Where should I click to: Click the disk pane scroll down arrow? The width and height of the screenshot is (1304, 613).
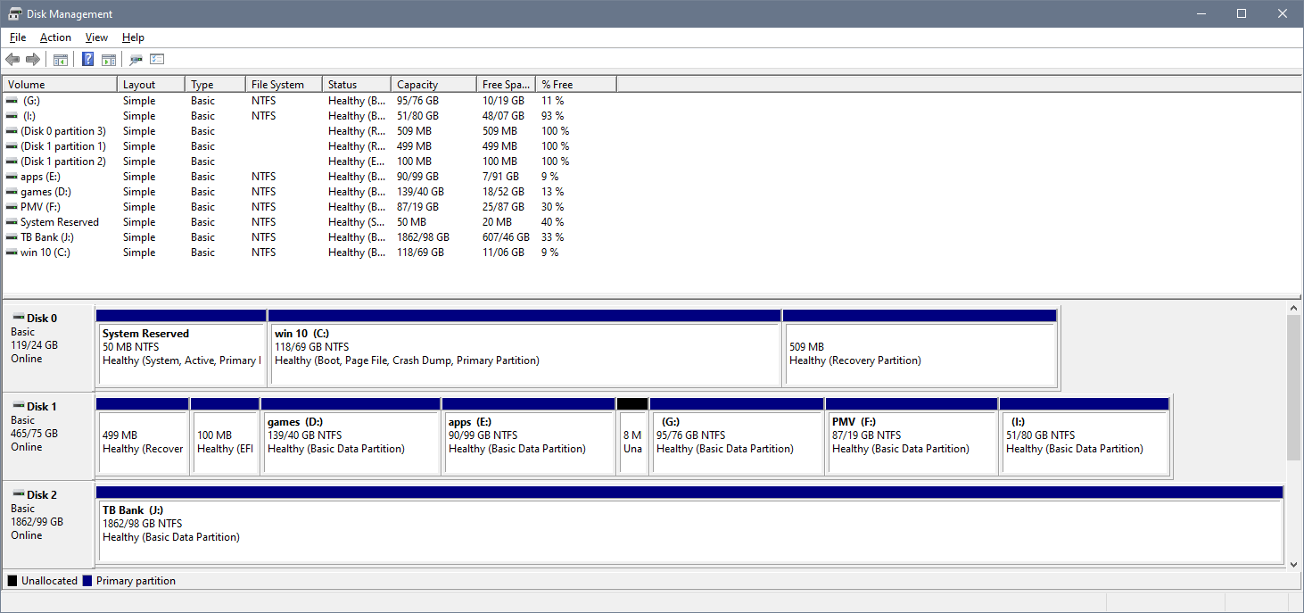coord(1294,563)
